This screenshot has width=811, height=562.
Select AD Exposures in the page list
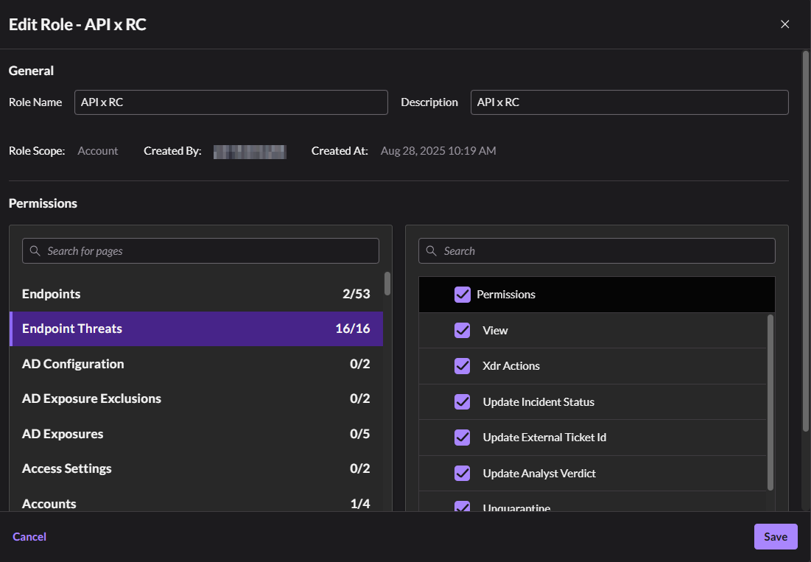(x=196, y=434)
